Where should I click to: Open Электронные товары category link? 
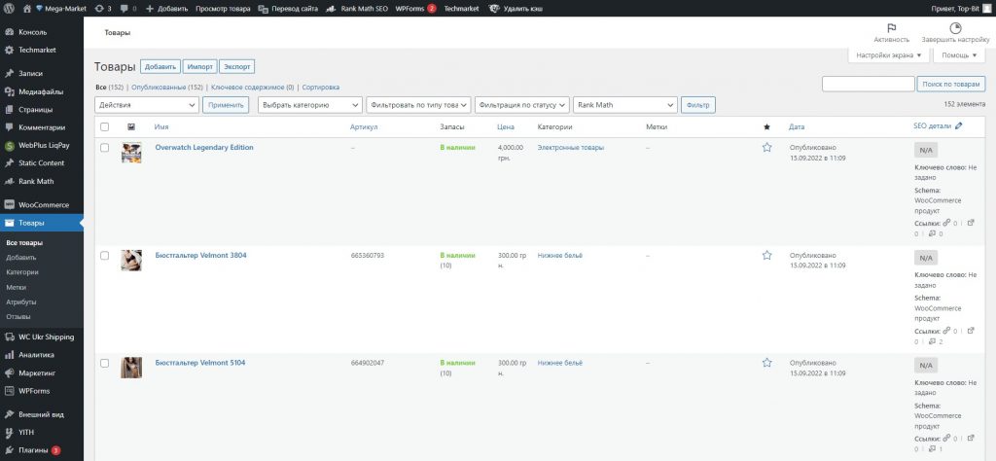(570, 147)
